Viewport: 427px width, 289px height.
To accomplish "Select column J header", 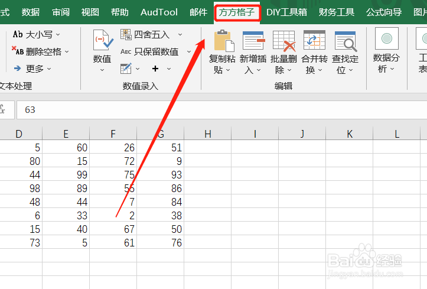I will tap(302, 134).
